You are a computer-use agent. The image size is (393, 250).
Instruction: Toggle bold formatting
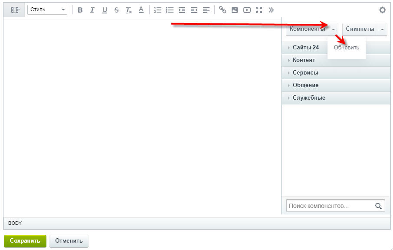point(80,10)
